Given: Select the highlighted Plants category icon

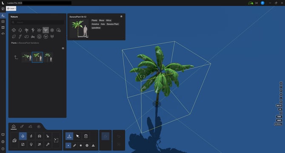Looking at the screenshot, I should click(46, 30).
